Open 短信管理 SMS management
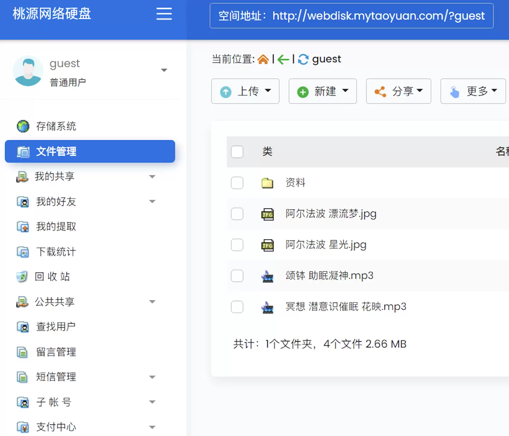 pos(55,377)
